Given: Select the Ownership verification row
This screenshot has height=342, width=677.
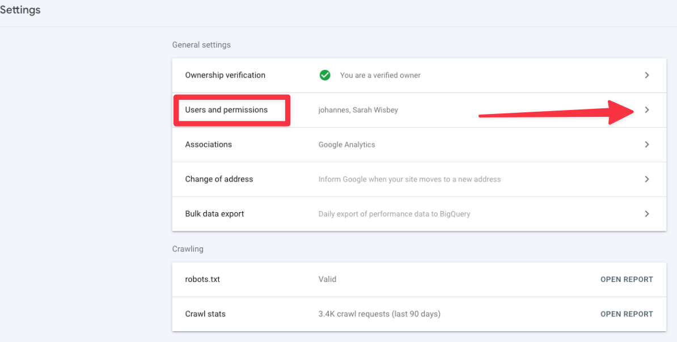Looking at the screenshot, I should (225, 75).
